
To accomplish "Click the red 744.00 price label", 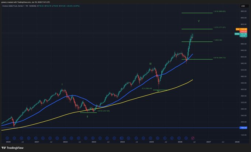I will 243,32.
